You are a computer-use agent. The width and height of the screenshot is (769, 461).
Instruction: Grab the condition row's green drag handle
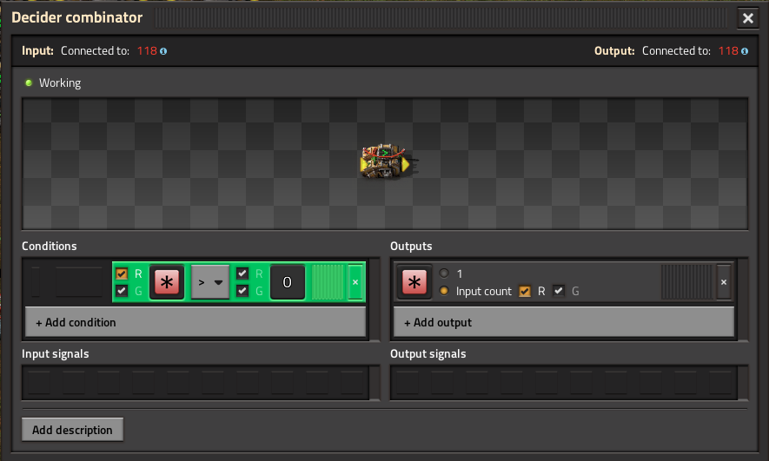coord(328,282)
